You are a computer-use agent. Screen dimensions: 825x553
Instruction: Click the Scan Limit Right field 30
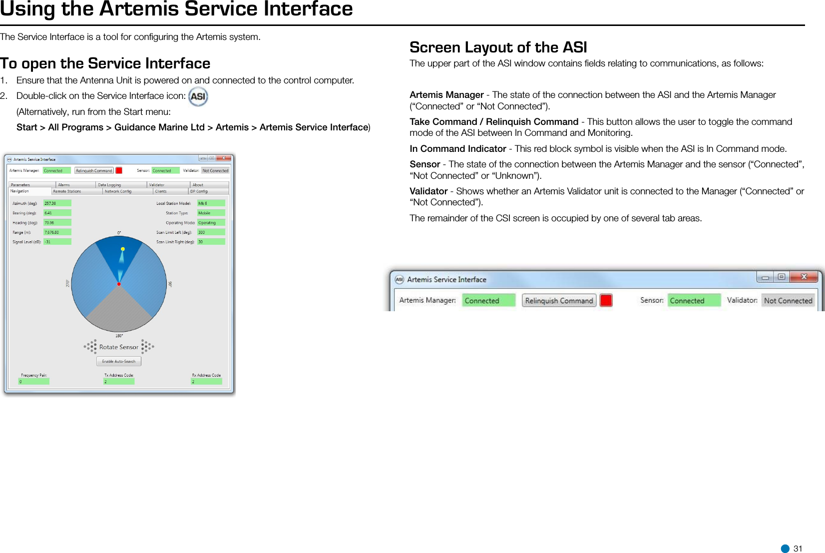[211, 242]
